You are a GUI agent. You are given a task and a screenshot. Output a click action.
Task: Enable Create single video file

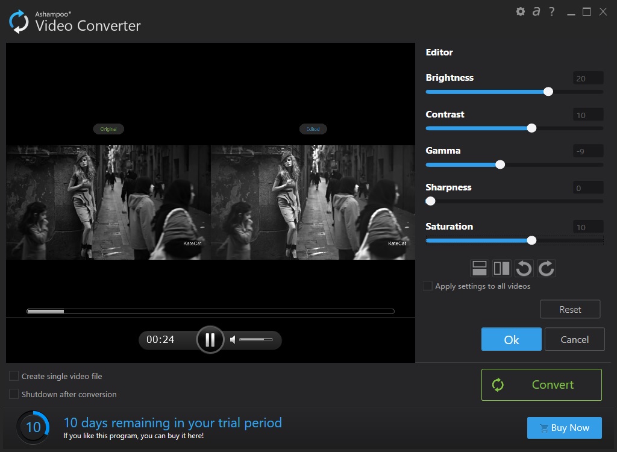13,375
